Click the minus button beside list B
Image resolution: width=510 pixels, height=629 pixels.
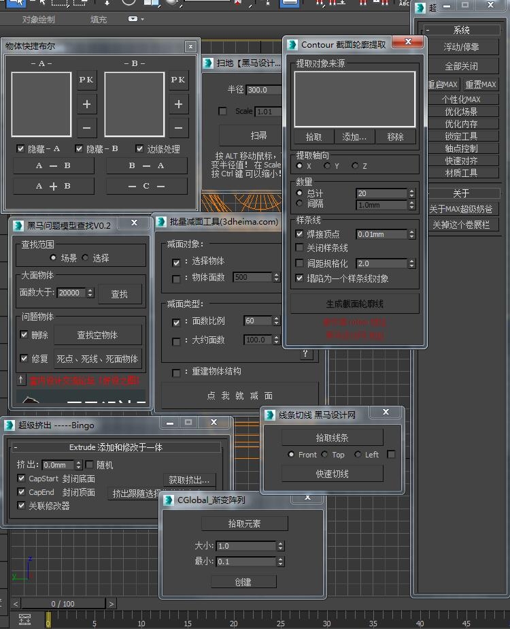click(x=178, y=127)
